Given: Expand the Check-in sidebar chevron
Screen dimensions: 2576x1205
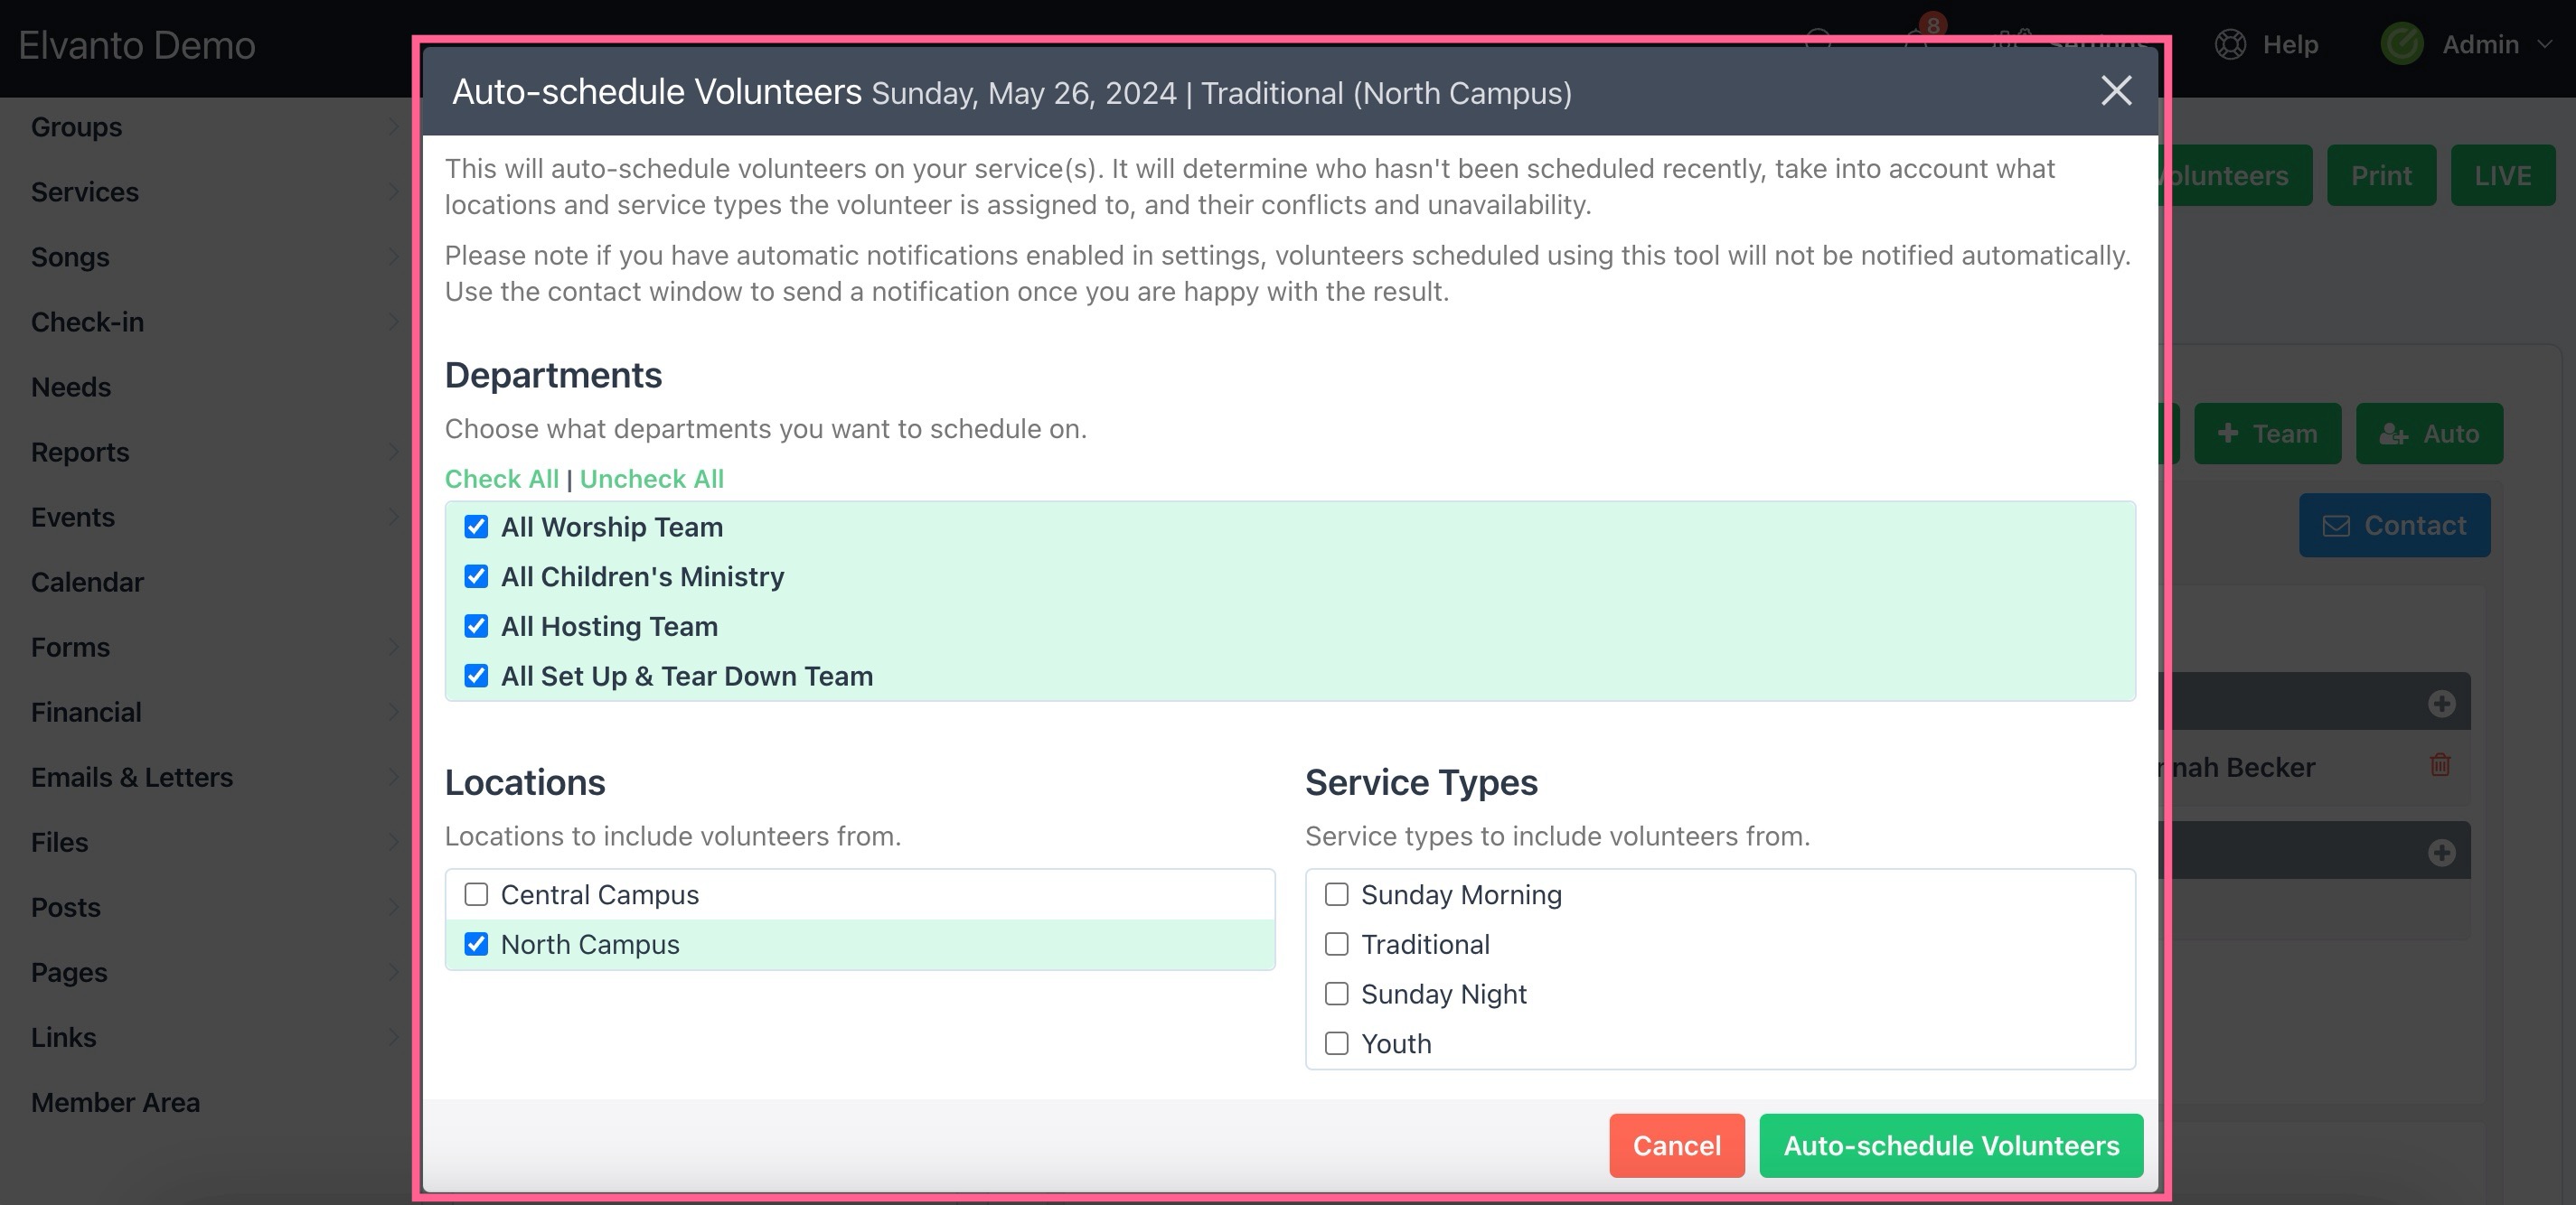Looking at the screenshot, I should tap(393, 322).
